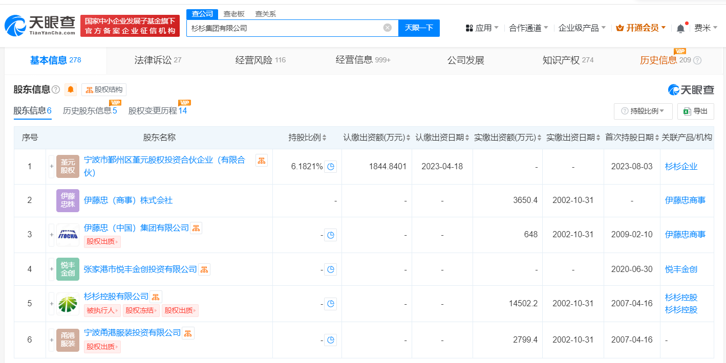Click the 国家中小企业发展子基金旗下 red banner
The height and width of the screenshot is (363, 726).
click(x=130, y=26)
